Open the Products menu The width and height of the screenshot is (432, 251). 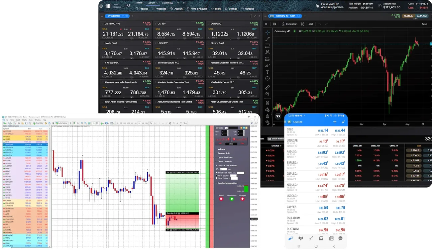click(142, 9)
